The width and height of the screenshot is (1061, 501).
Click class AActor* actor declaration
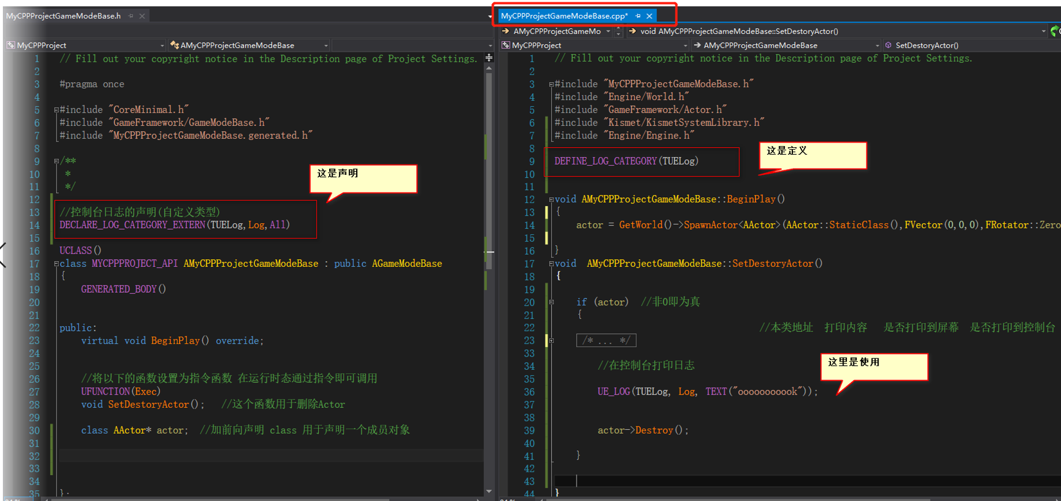coord(134,430)
